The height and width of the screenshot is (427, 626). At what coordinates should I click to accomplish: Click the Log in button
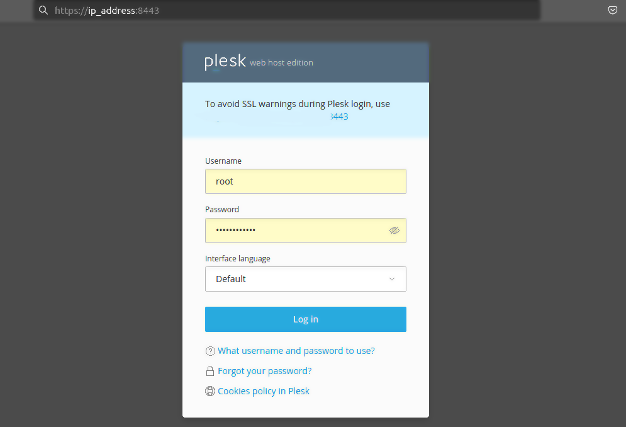point(305,319)
